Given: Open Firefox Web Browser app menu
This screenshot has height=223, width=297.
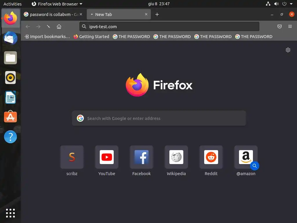Looking at the screenshot, I should (57, 4).
